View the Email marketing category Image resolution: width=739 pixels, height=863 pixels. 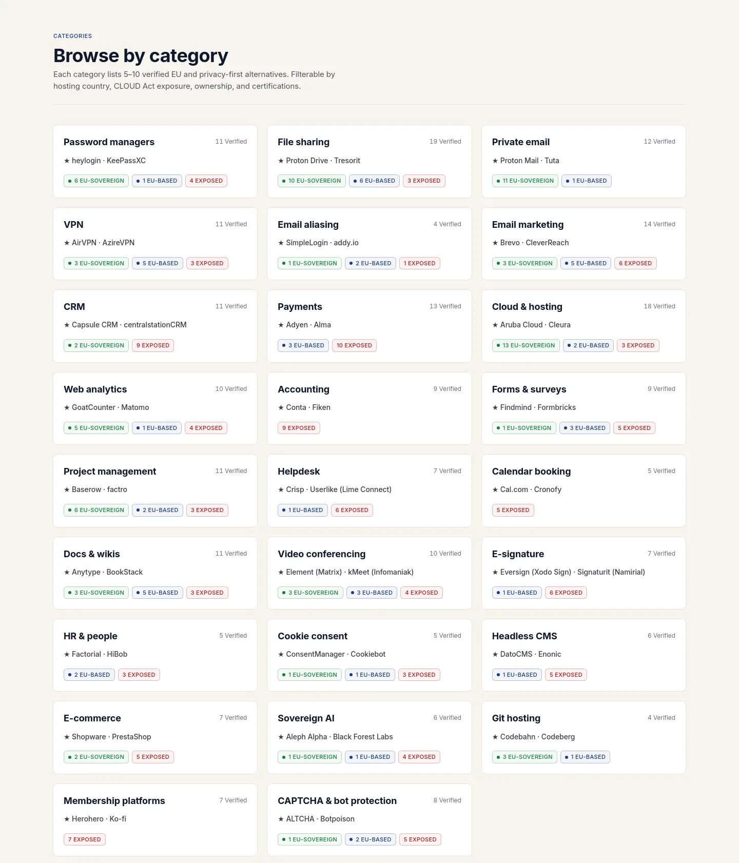[x=584, y=244]
